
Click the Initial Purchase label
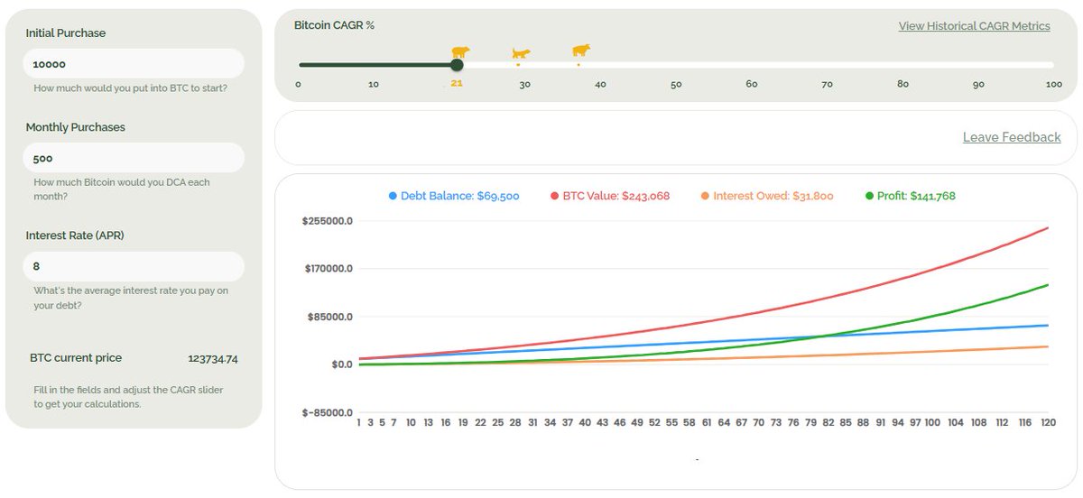pos(65,33)
